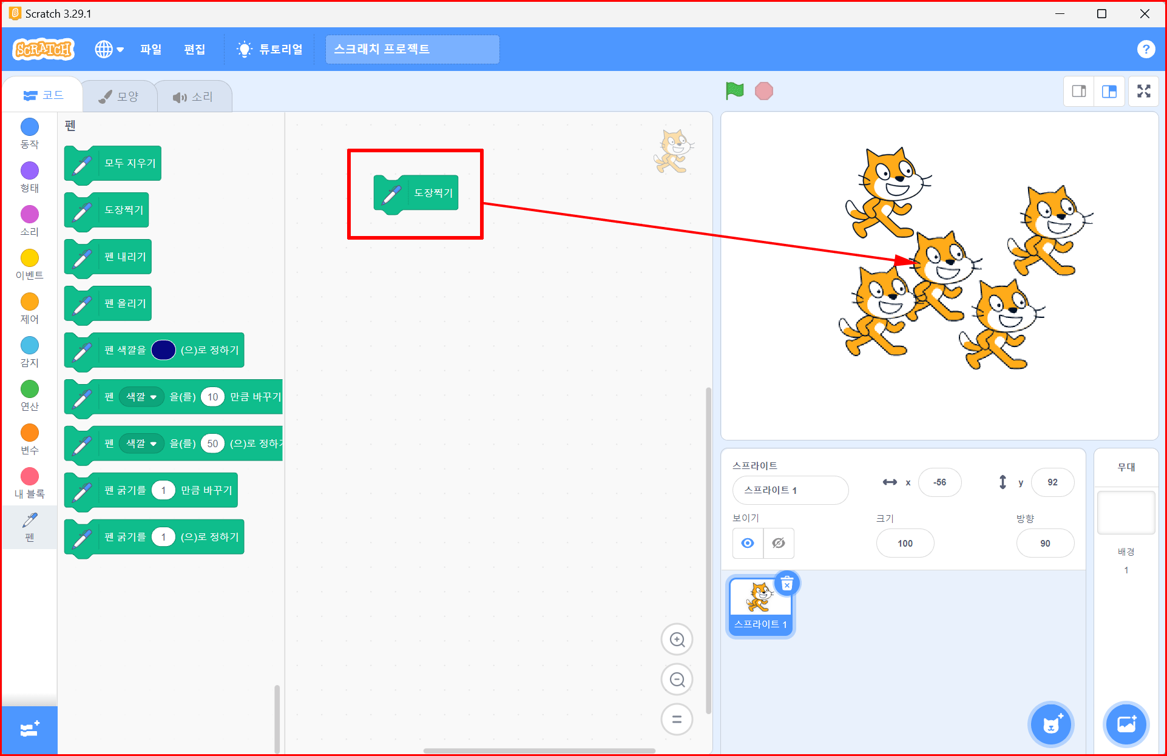
Task: Pick the pen color dark blue swatch
Action: [x=163, y=350]
